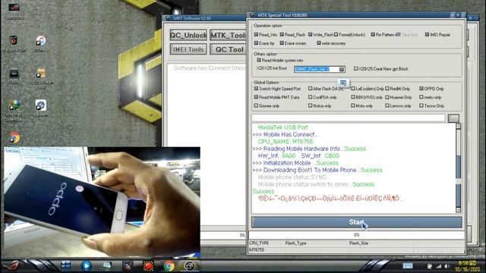Image resolution: width=486 pixels, height=273 pixels.
Task: Toggle the Re Pattern checkbox
Action: (x=373, y=34)
